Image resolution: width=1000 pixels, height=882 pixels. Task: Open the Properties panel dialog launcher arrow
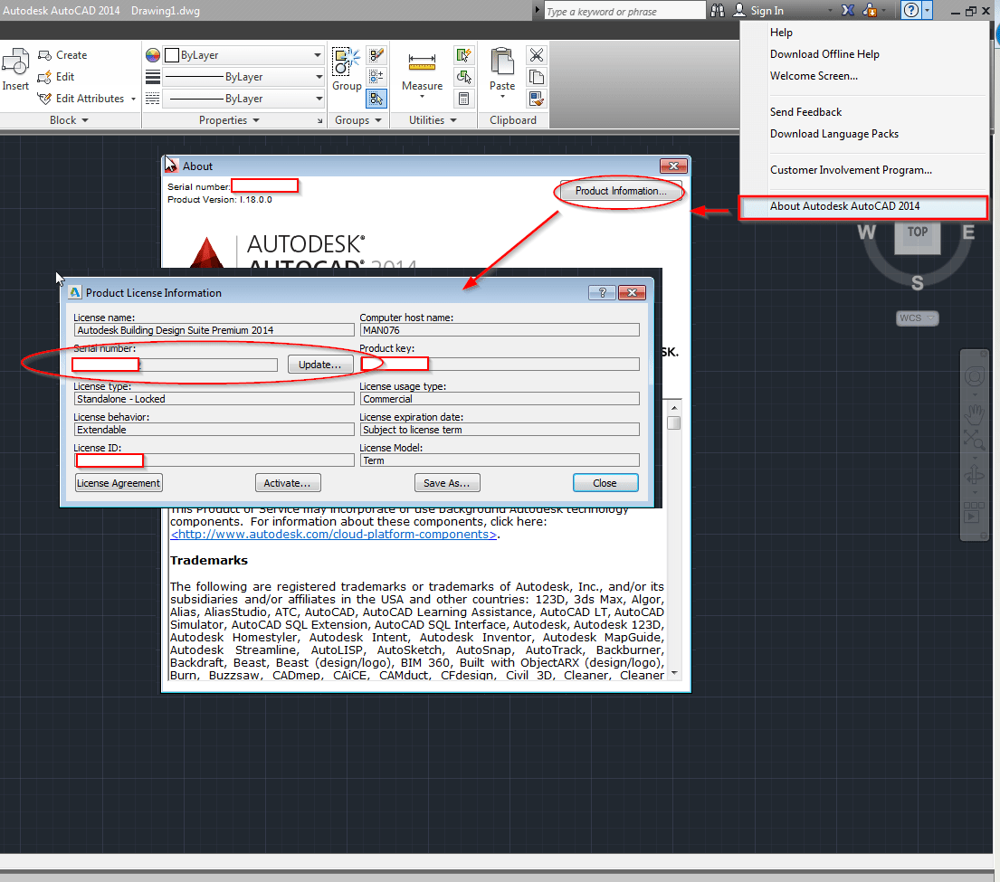pos(320,121)
